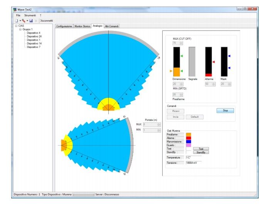Collapse the CIAS tree node

tap(16, 26)
